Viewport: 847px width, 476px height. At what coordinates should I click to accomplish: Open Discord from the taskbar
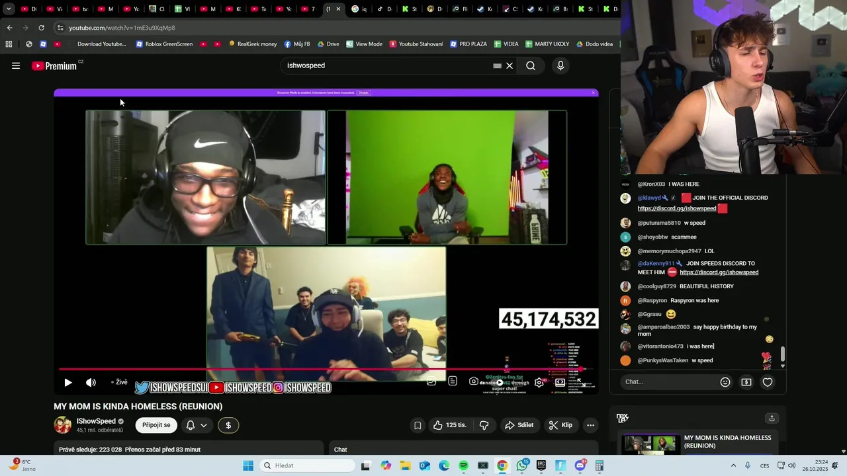[x=580, y=465]
